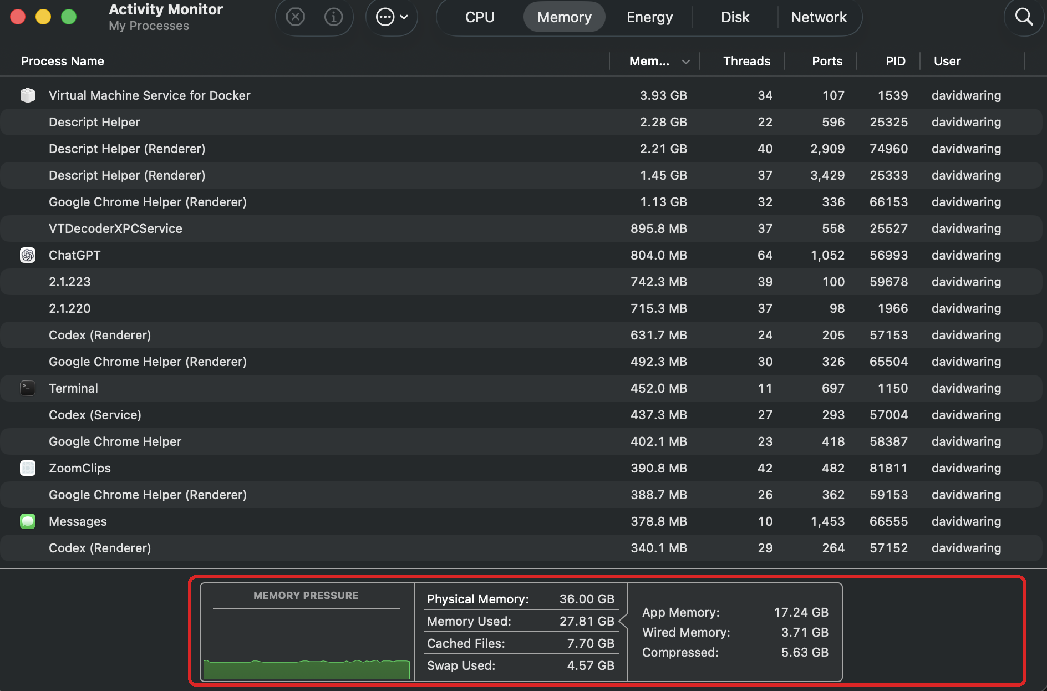Viewport: 1047px width, 691px height.
Task: Sort by the PID column header
Action: pyautogui.click(x=895, y=61)
